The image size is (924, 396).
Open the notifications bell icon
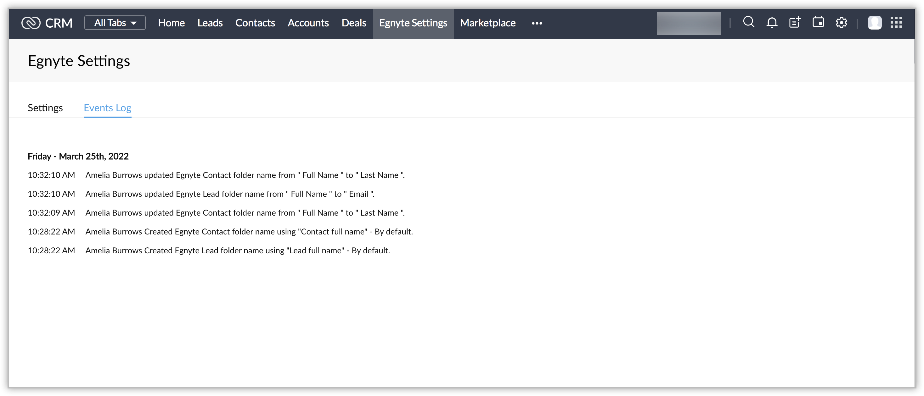[x=772, y=23]
